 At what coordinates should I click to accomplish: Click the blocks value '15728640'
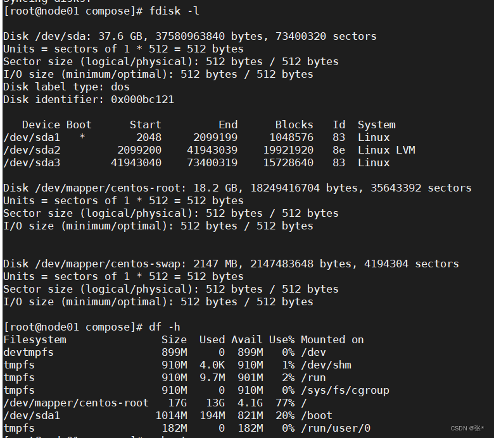(288, 162)
